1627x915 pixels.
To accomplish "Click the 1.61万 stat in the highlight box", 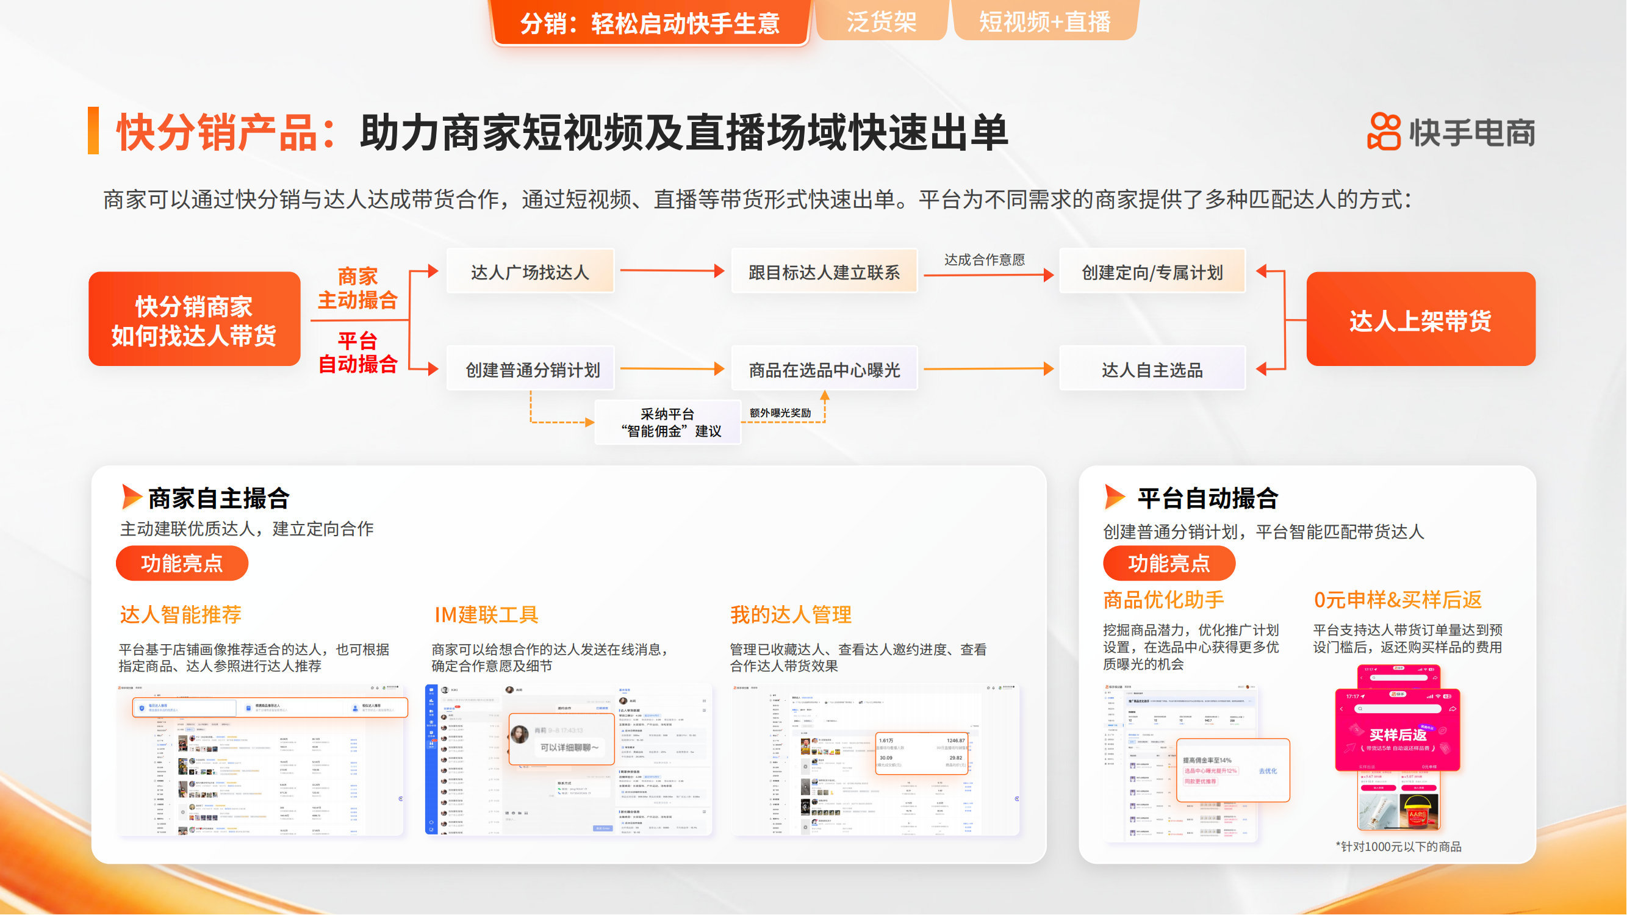I will click(x=886, y=741).
